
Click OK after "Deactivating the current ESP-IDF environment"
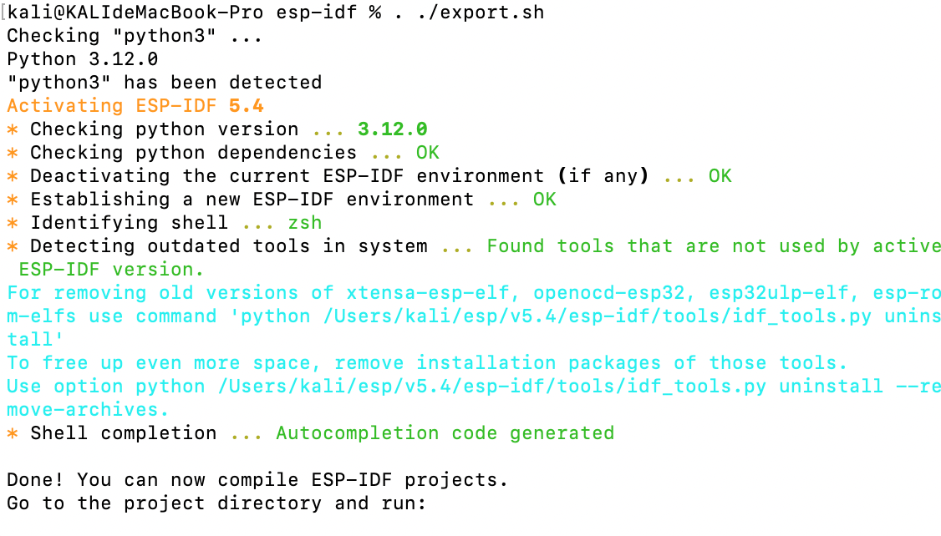720,176
